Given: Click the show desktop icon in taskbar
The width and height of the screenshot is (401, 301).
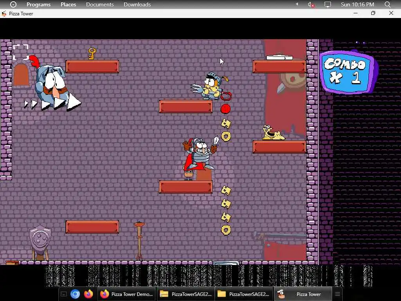Looking at the screenshot, I should click(63, 294).
